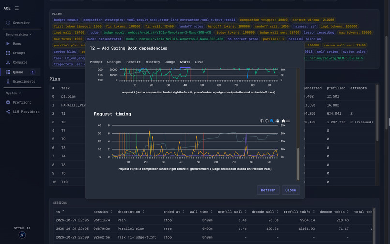390x244 pixels.
Task: Click the Plan table vertical scrollbar
Action: (x=377, y=113)
